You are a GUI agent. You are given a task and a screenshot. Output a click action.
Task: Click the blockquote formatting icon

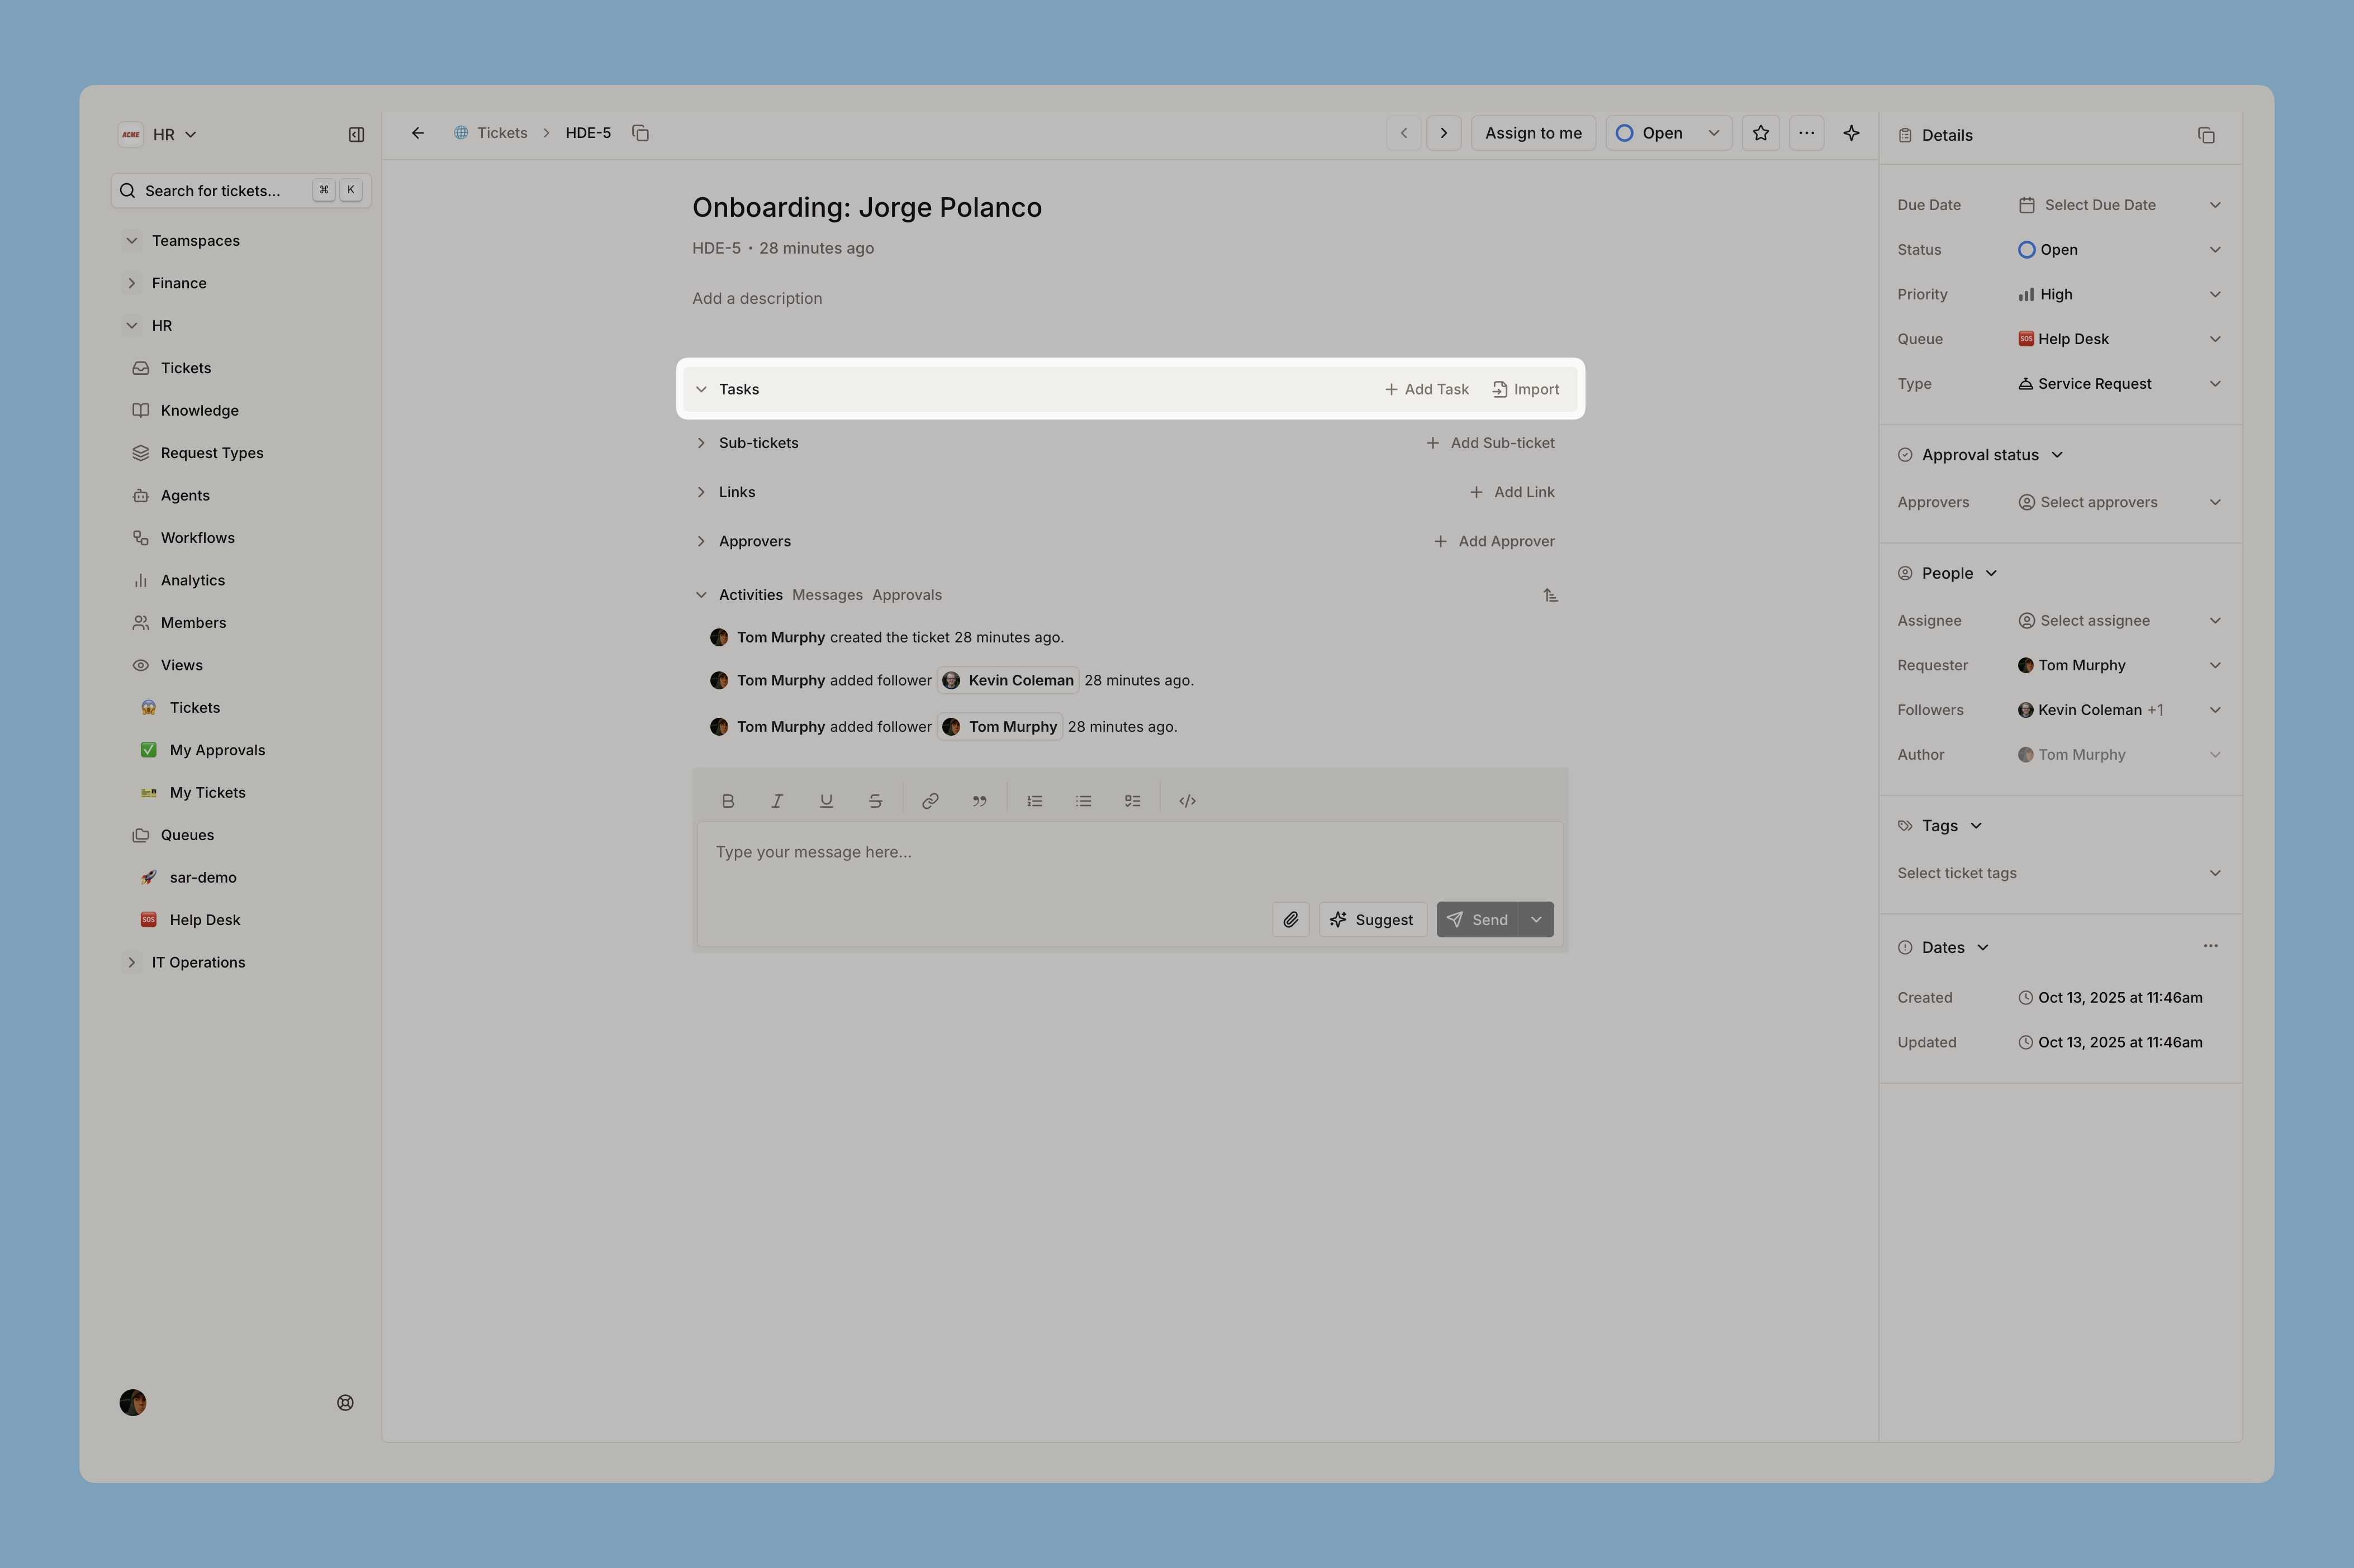pyautogui.click(x=979, y=801)
